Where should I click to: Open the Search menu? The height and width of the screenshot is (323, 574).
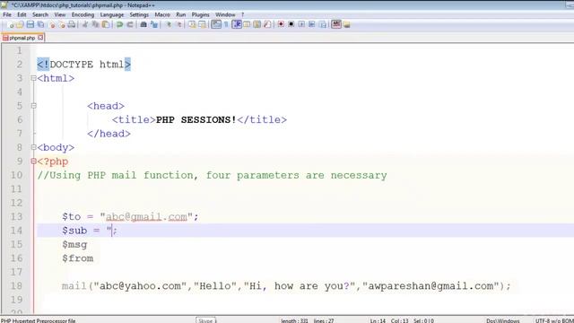[40, 14]
